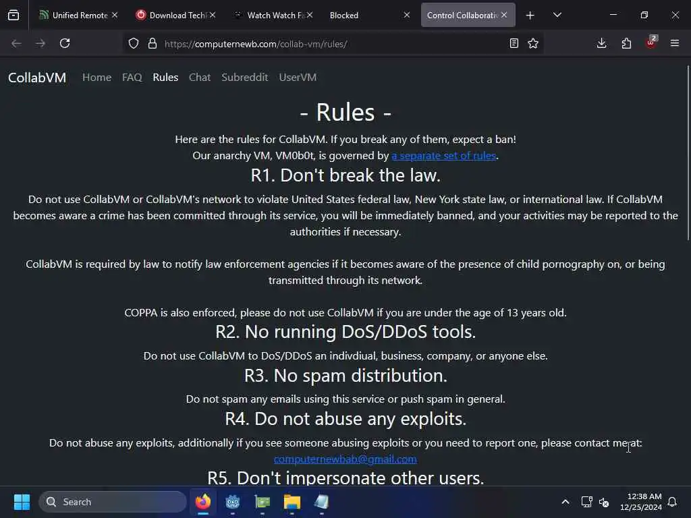Click the 'R2. No running DoS/DDoS tools.' heading
Screen dimensions: 691x518
(x=345, y=332)
